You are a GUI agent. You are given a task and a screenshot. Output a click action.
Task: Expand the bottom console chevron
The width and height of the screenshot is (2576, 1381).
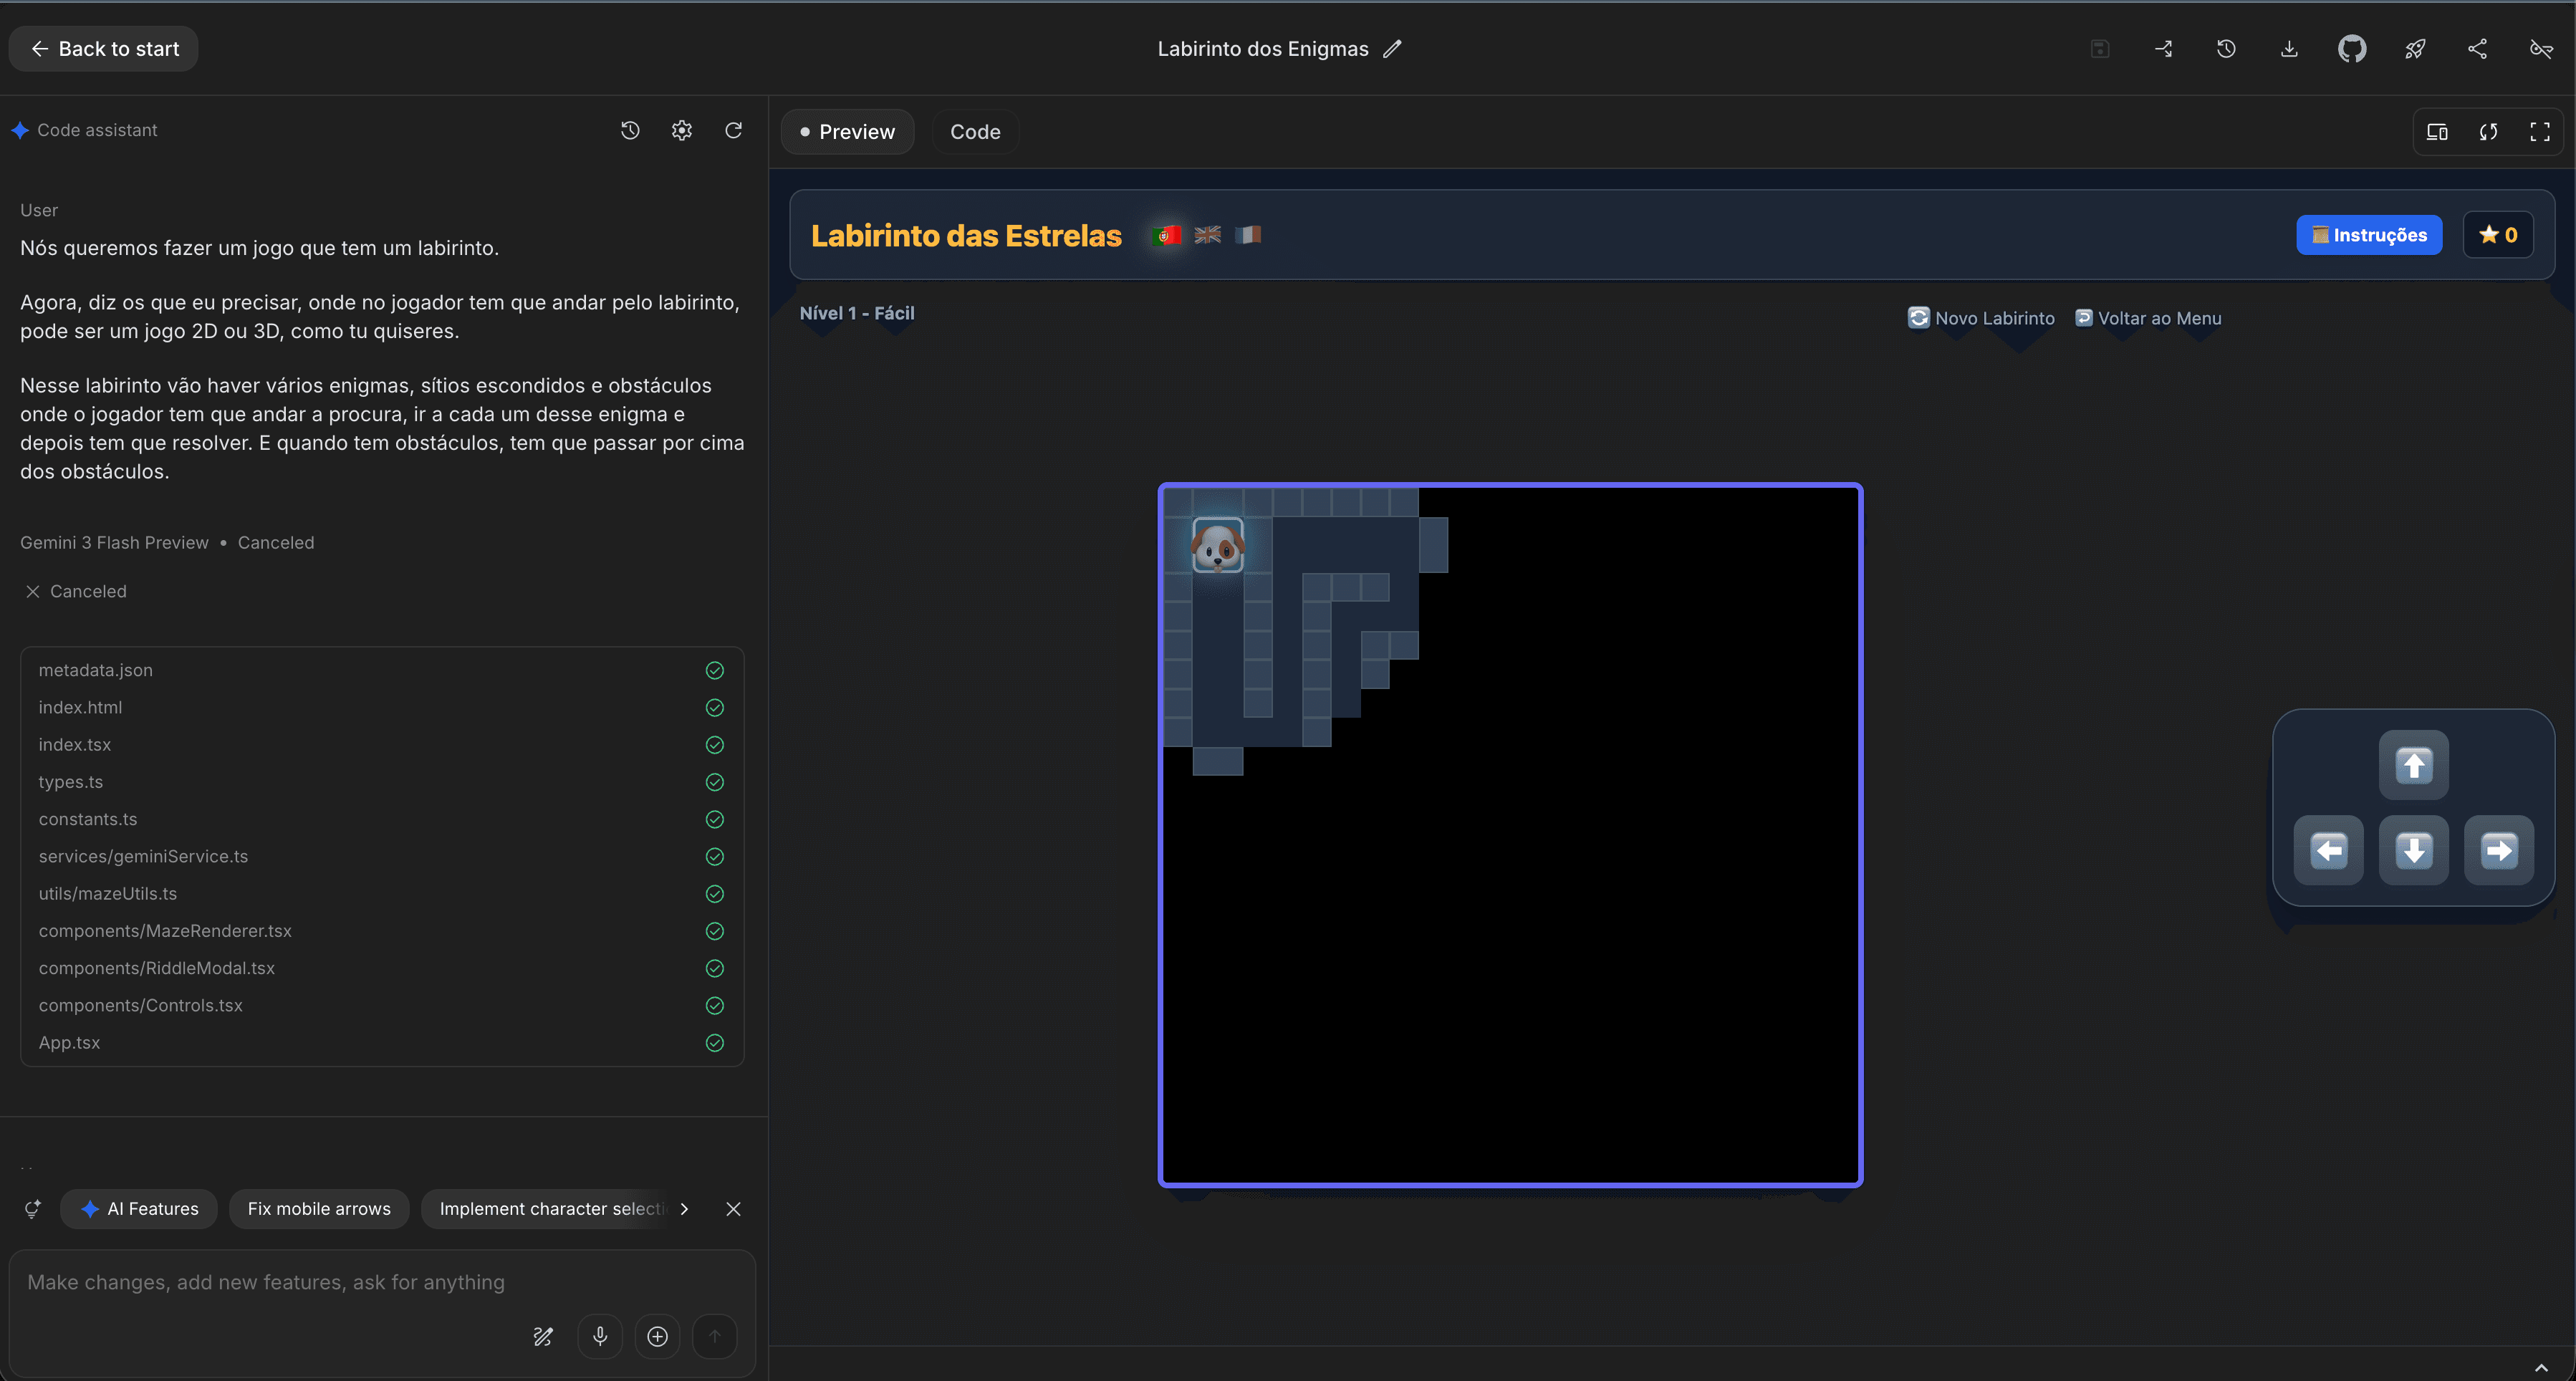(x=2541, y=1367)
